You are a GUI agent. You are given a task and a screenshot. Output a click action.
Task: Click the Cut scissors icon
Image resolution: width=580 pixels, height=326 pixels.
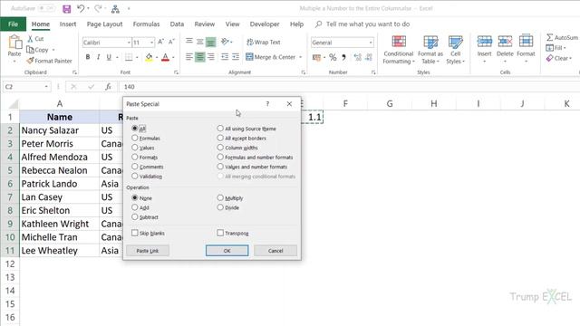point(30,38)
